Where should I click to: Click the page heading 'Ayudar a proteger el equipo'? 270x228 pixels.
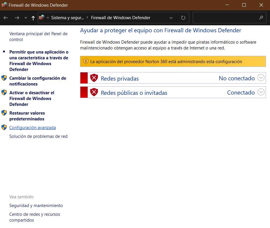[x=160, y=30]
